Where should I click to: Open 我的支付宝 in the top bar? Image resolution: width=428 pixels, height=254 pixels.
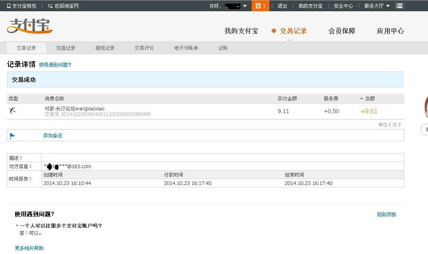tap(310, 6)
